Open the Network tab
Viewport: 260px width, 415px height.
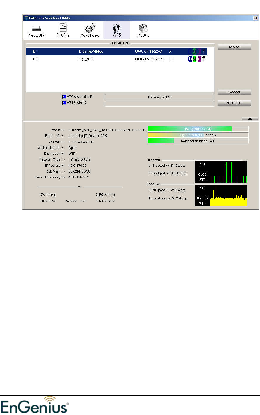[x=37, y=30]
